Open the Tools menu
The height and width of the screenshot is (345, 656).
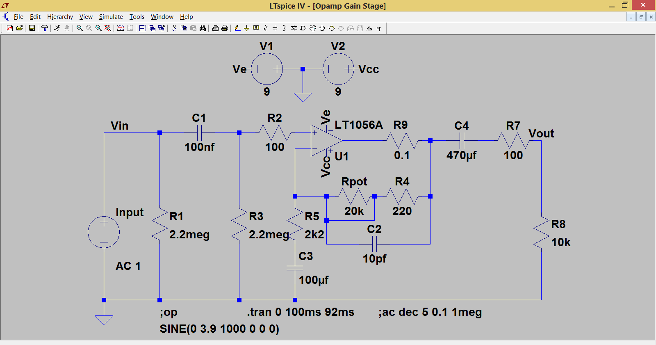tap(137, 17)
